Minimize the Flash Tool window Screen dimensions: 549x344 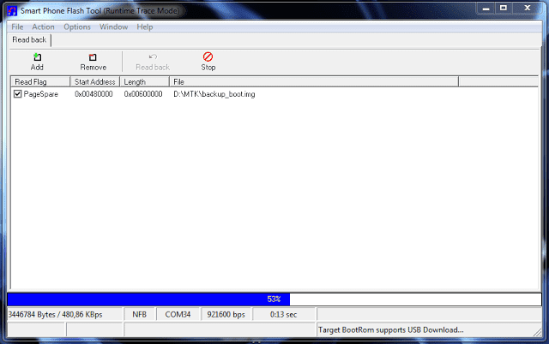pyautogui.click(x=486, y=9)
